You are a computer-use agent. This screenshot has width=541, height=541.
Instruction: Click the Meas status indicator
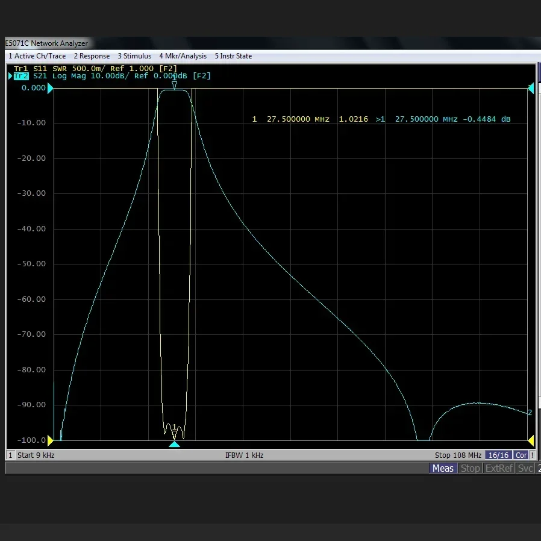(443, 468)
